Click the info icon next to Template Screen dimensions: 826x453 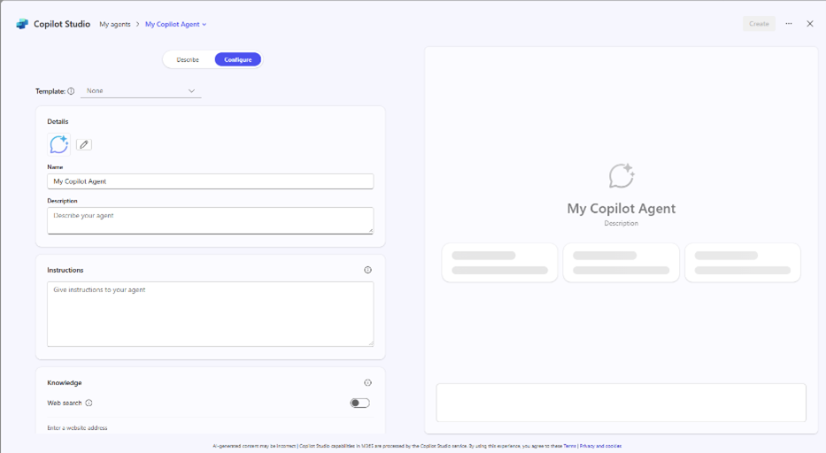coord(71,91)
